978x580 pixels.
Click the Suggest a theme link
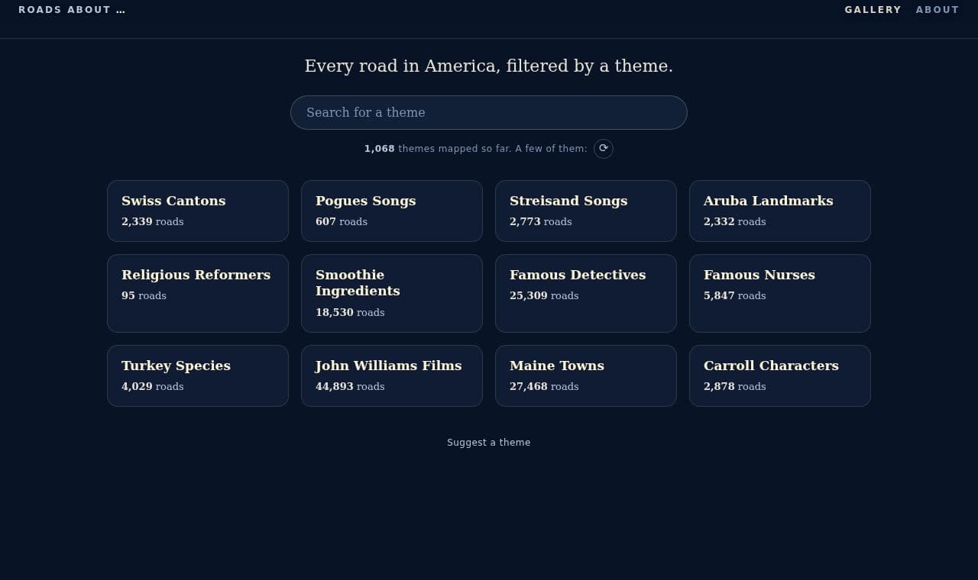coord(489,443)
